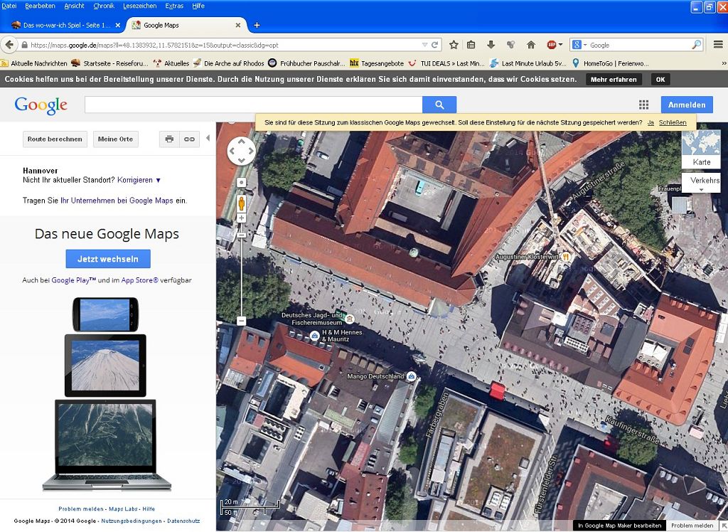The image size is (728, 532).
Task: Click the Google Maps search input field
Action: [253, 105]
